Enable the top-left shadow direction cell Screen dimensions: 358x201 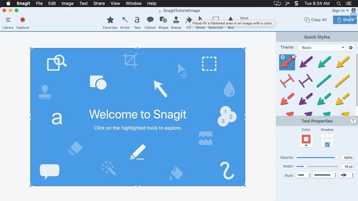pyautogui.click(x=323, y=135)
